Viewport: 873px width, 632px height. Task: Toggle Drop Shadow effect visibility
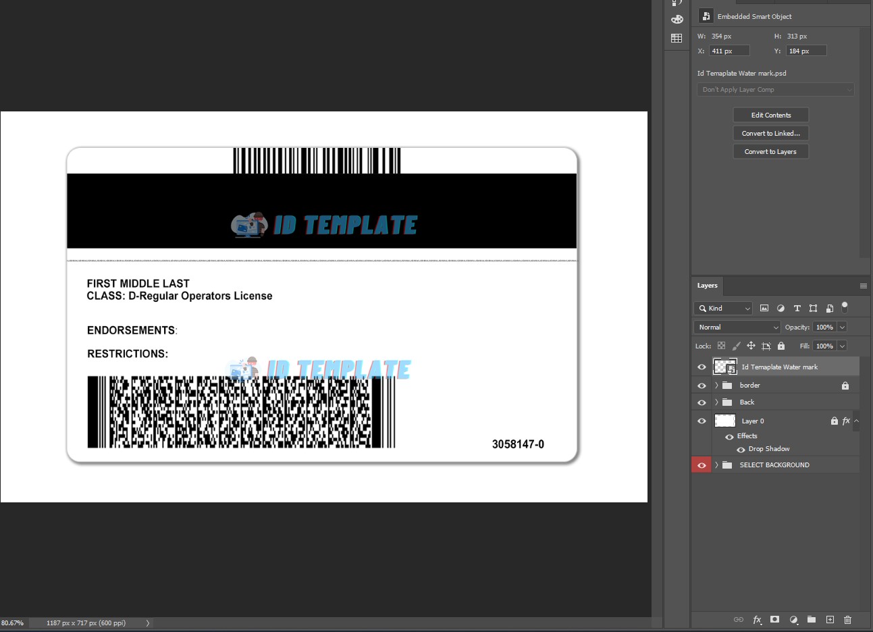tap(741, 449)
